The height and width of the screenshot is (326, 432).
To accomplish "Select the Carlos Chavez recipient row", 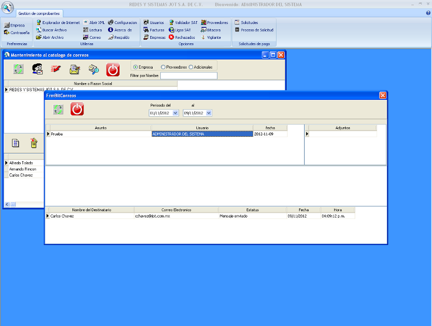I will point(91,216).
